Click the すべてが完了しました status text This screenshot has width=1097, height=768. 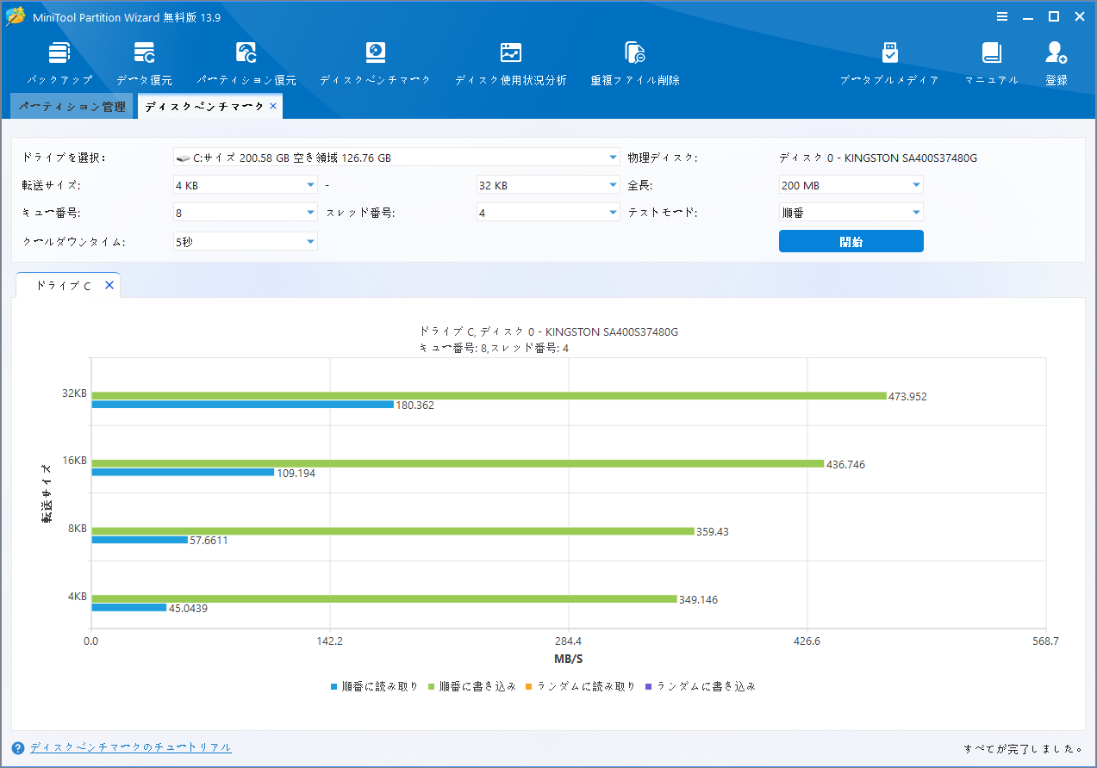(x=1024, y=748)
